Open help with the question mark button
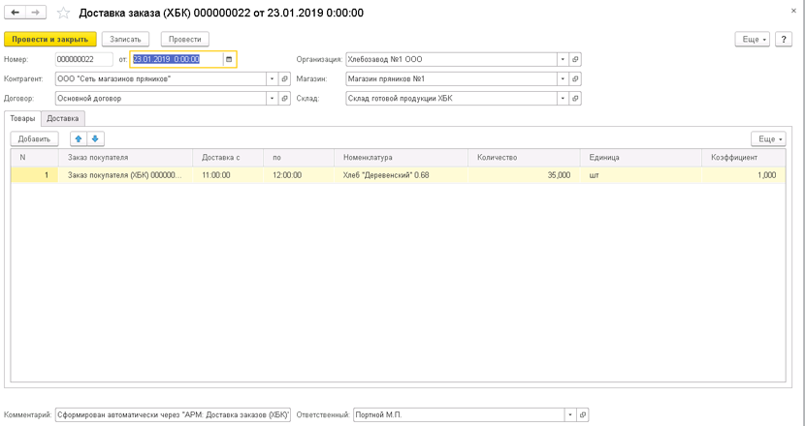The width and height of the screenshot is (805, 426). (784, 40)
